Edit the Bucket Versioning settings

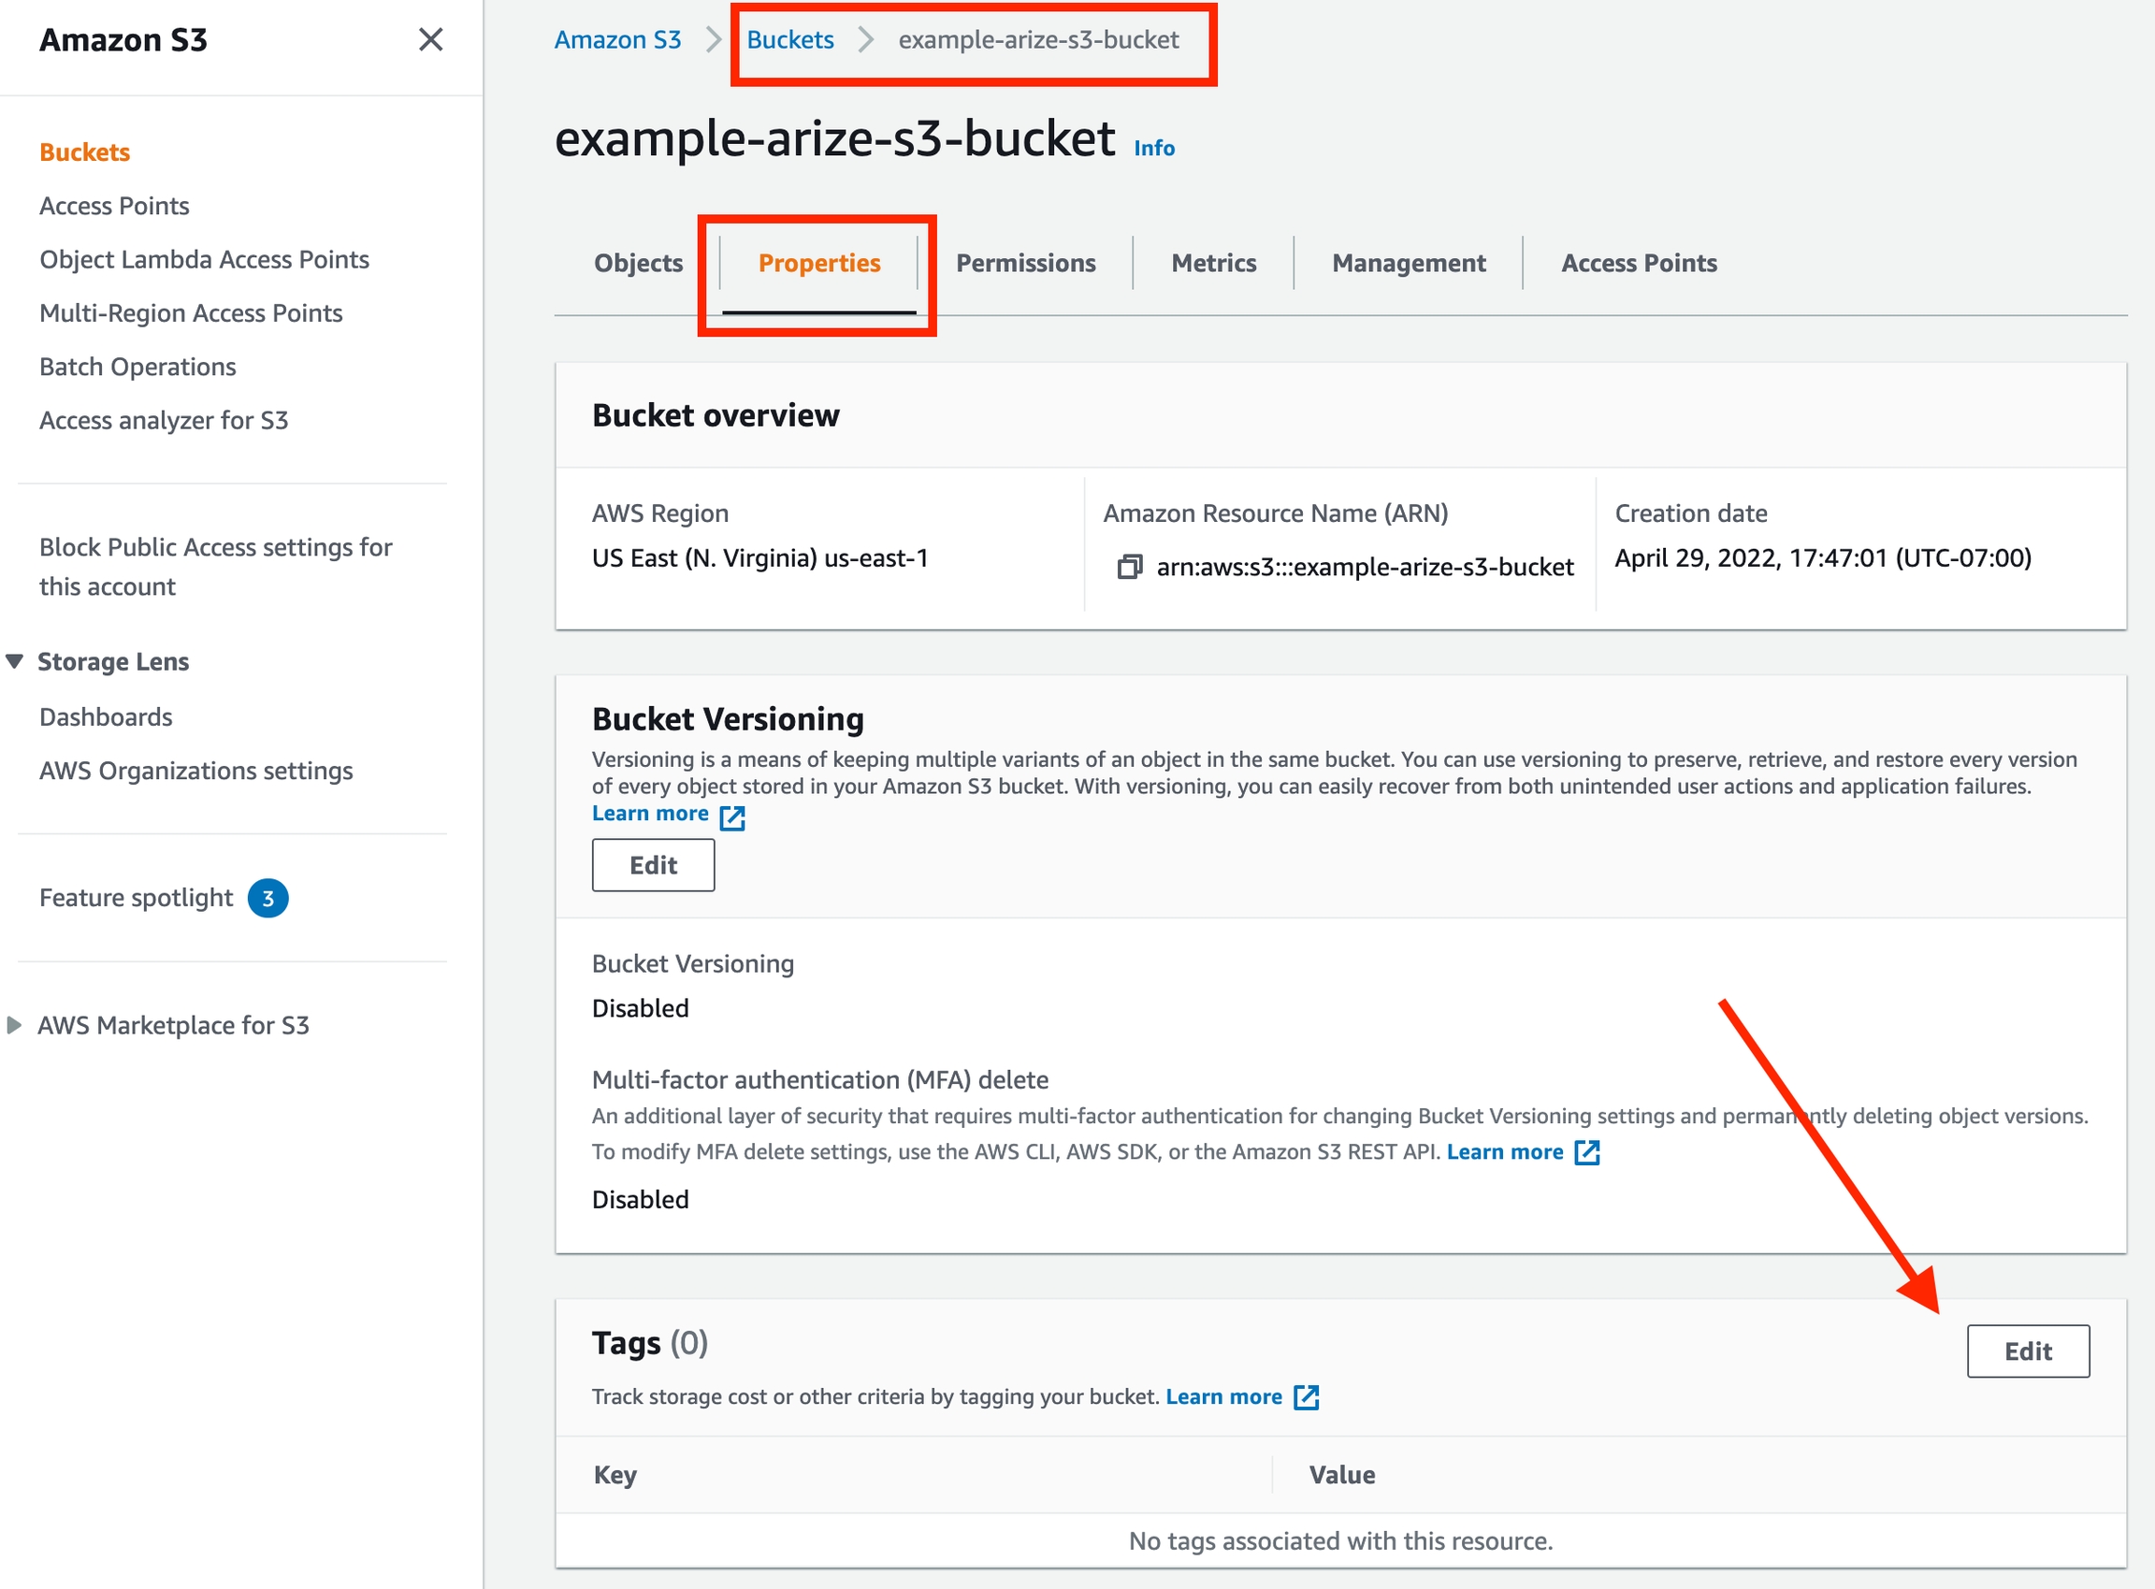coord(653,866)
